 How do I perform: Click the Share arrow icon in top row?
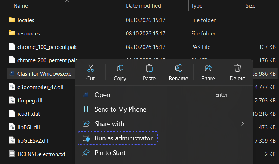tap(208, 68)
